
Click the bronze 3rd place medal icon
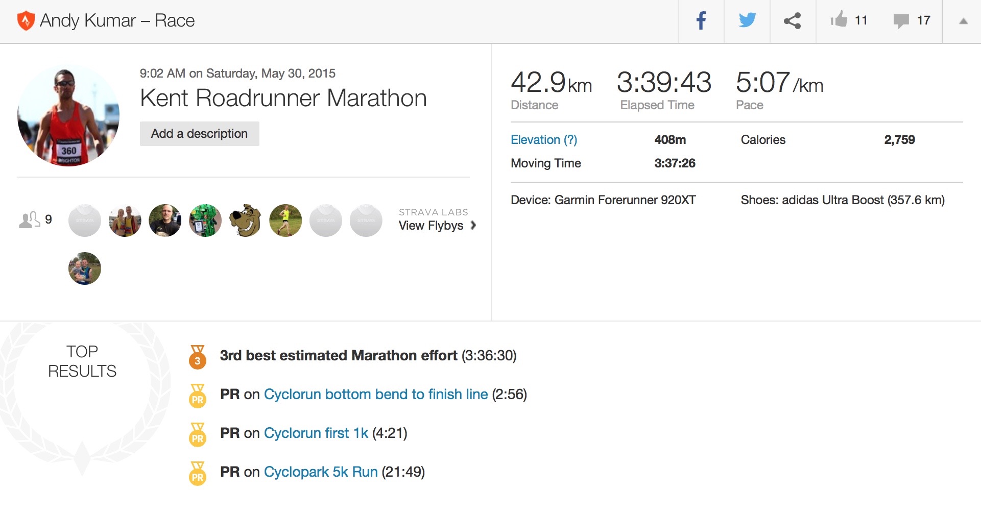[x=198, y=357]
